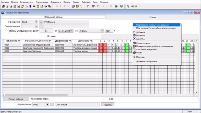
Task: Click the toolbar icon with two figures
Action: 34,6
